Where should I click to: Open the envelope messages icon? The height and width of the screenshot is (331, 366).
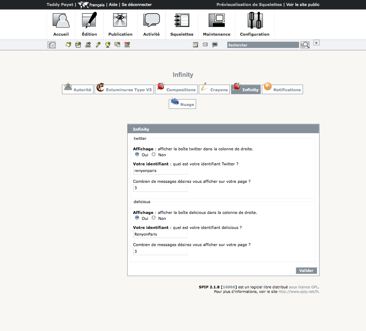(x=205, y=45)
